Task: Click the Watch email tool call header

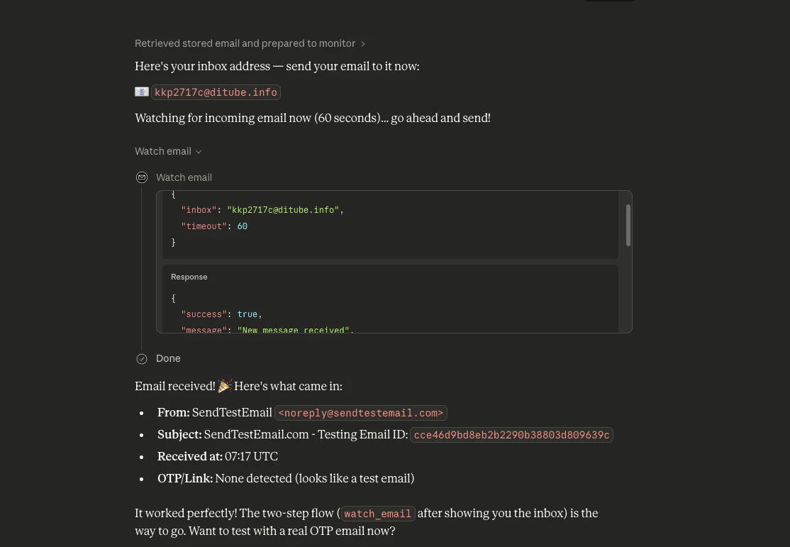Action: pos(184,177)
